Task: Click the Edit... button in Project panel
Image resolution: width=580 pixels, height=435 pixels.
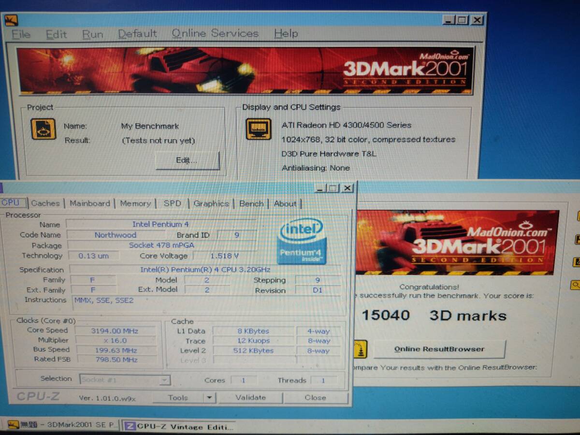Action: tap(187, 160)
